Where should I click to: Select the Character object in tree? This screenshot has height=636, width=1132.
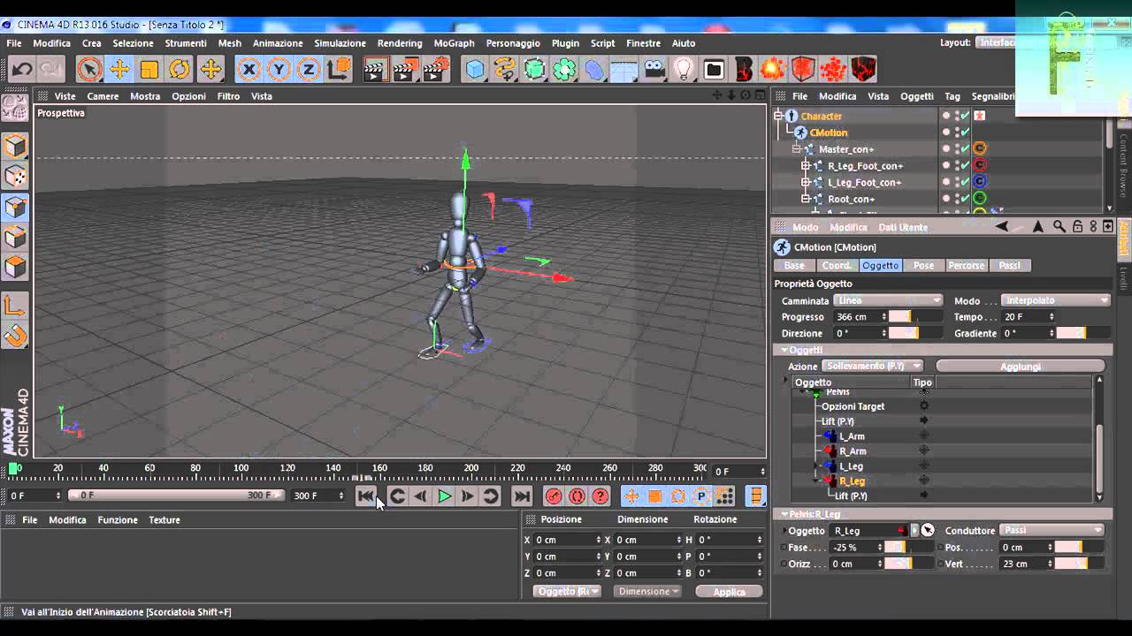(x=821, y=116)
